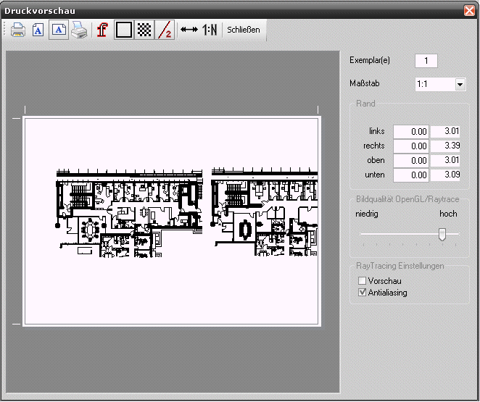
Task: Click the double-arrow fit width icon
Action: pyautogui.click(x=189, y=30)
